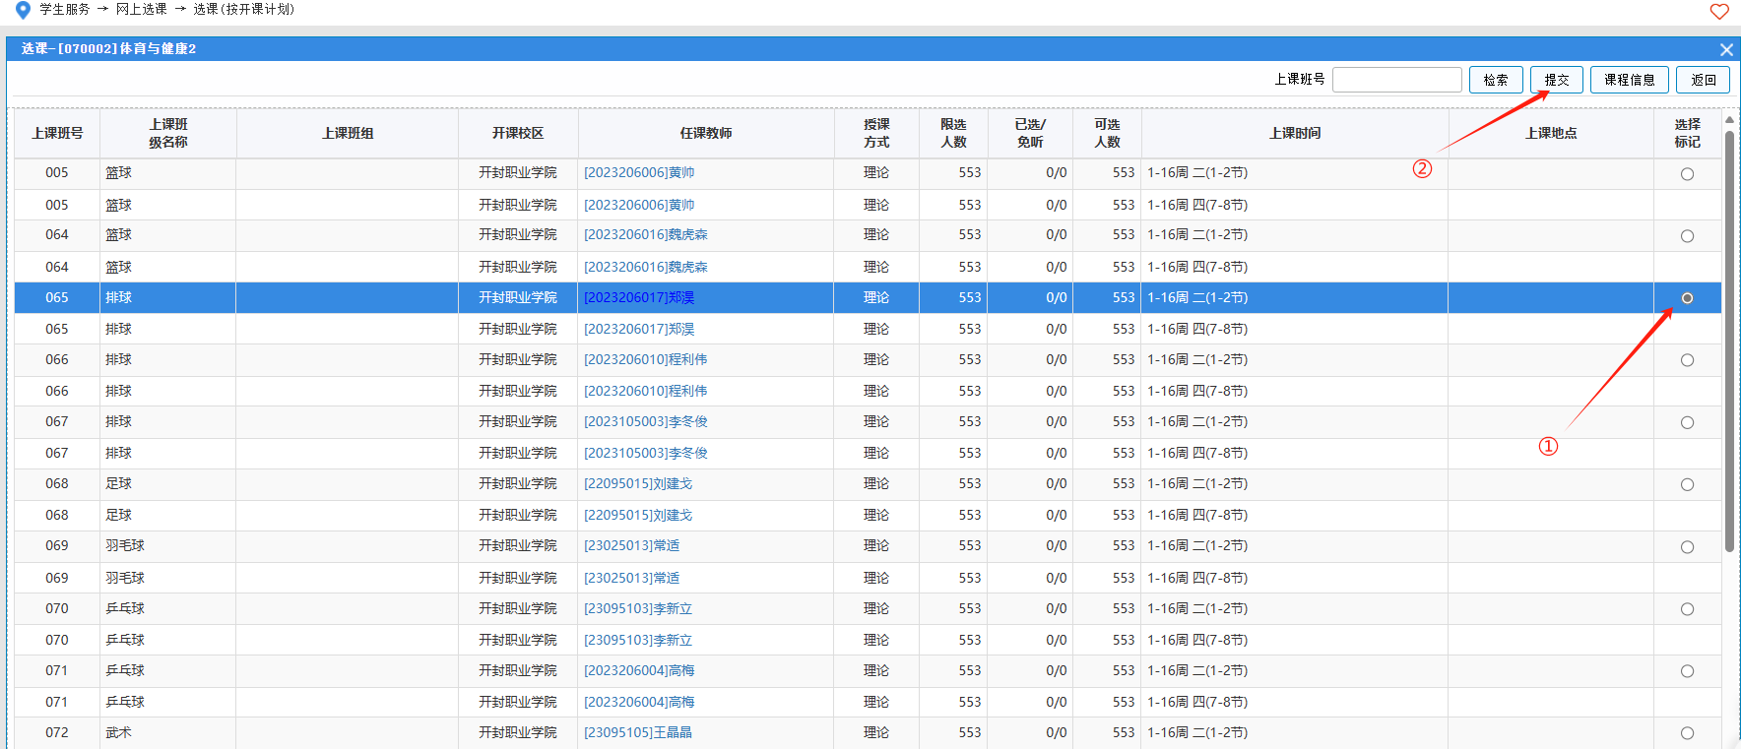This screenshot has height=749, width=1741.
Task: Click the 上课班号 search input field
Action: (x=1396, y=80)
